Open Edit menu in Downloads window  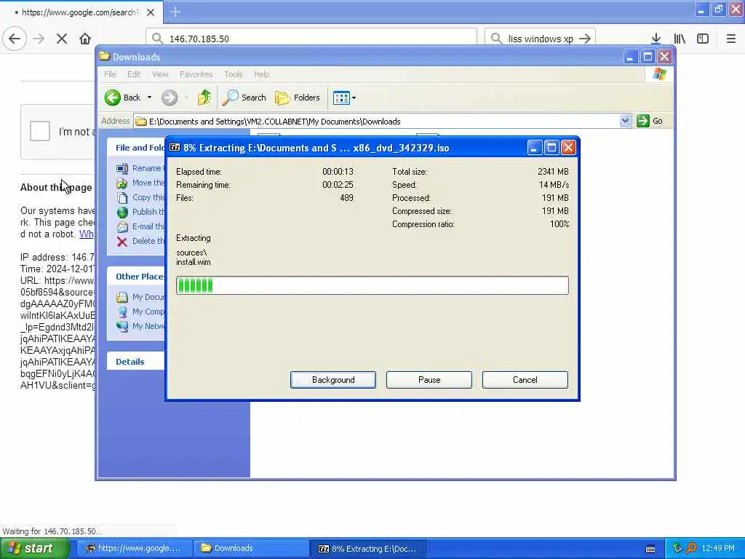pos(134,74)
